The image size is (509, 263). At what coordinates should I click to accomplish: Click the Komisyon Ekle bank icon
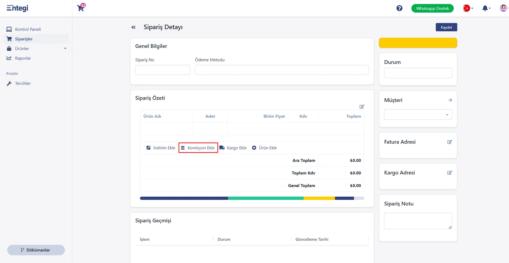tap(183, 148)
